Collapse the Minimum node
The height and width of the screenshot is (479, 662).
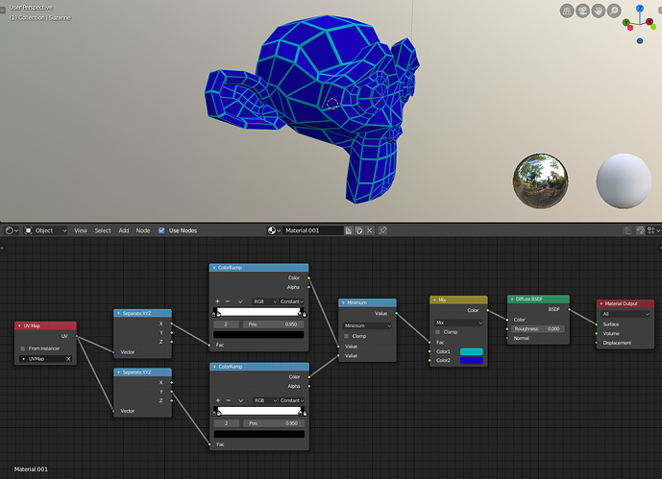click(x=343, y=302)
